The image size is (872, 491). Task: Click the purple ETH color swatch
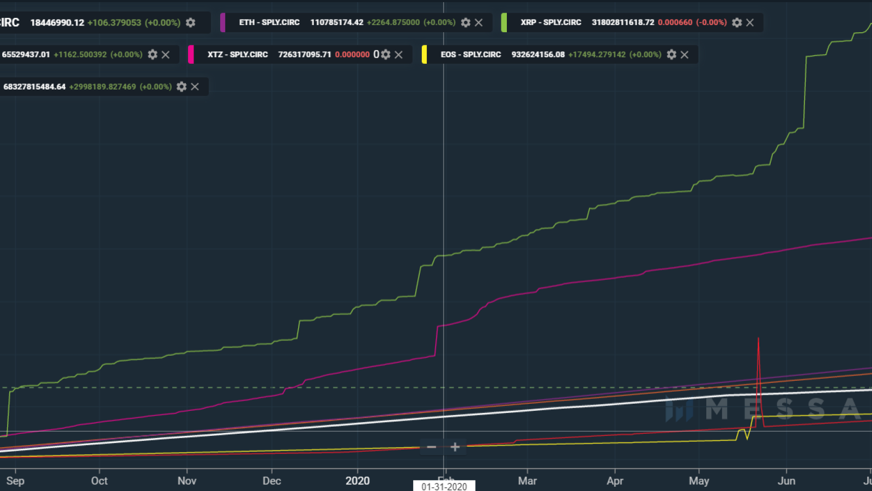coord(222,22)
